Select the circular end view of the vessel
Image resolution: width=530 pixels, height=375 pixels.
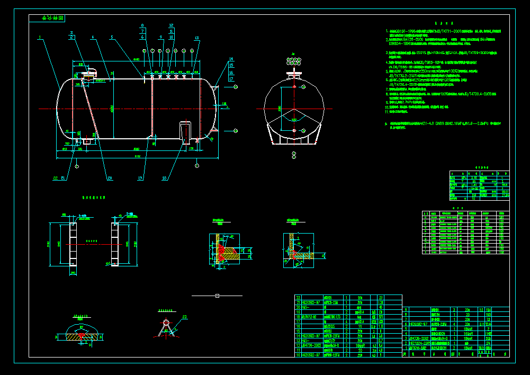point(294,109)
